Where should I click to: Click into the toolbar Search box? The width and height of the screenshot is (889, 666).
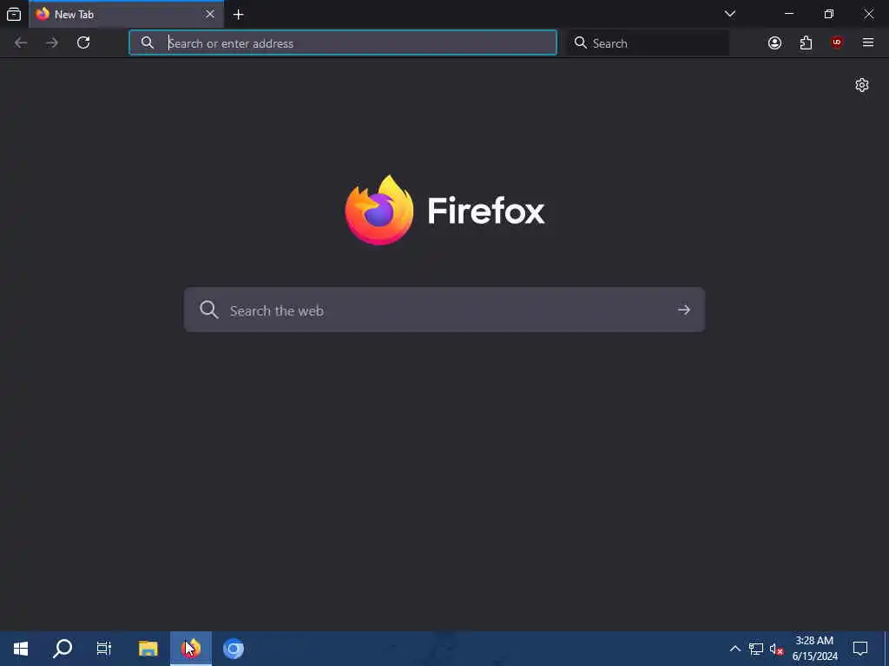click(648, 43)
